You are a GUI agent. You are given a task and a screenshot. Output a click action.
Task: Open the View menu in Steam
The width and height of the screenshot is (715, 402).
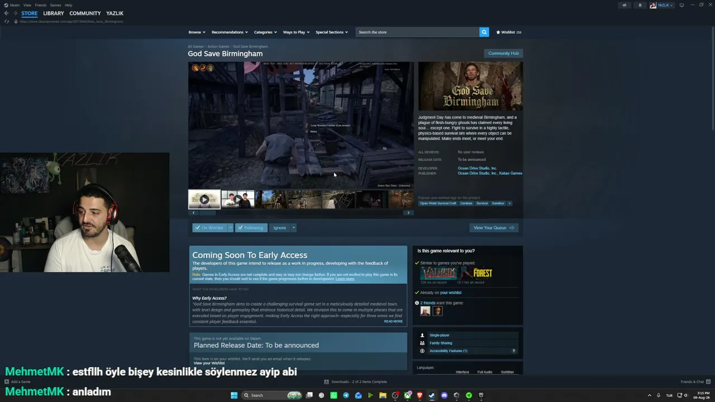(x=27, y=5)
